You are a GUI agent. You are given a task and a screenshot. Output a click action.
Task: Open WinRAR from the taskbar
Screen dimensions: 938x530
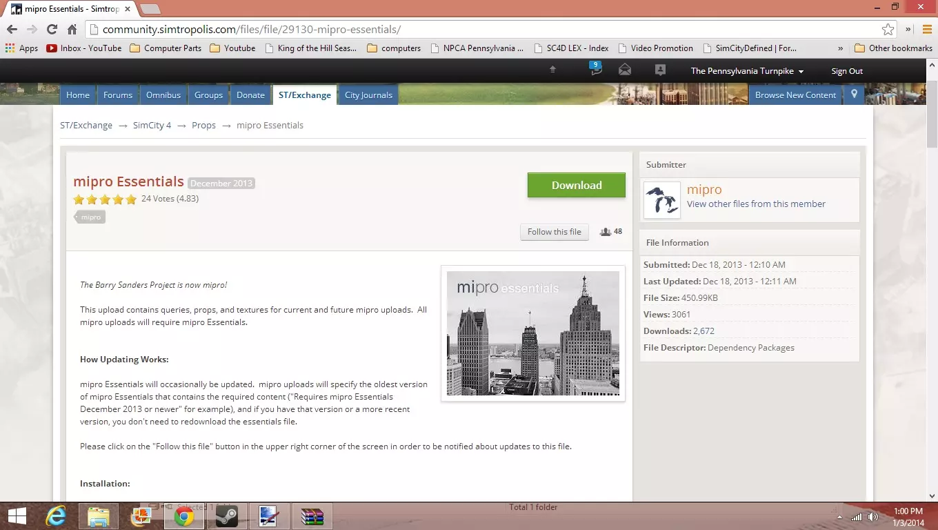[x=312, y=516]
